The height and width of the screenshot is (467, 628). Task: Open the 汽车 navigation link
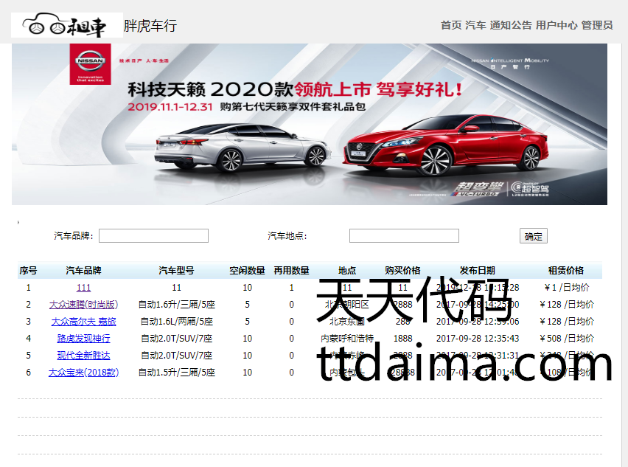[475, 25]
